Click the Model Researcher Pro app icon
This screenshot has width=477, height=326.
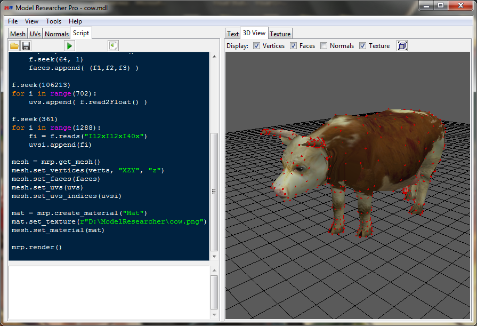click(x=9, y=7)
